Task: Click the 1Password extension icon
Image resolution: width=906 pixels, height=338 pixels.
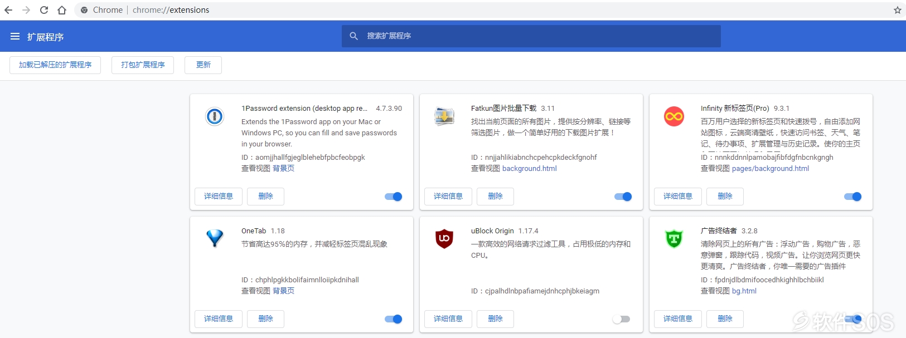Action: coord(215,116)
